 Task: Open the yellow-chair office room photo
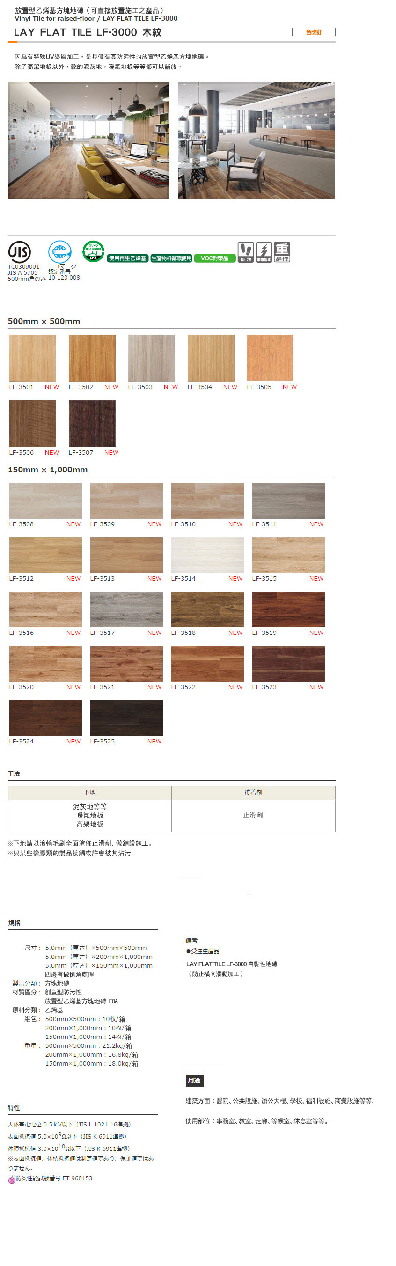pos(88,140)
